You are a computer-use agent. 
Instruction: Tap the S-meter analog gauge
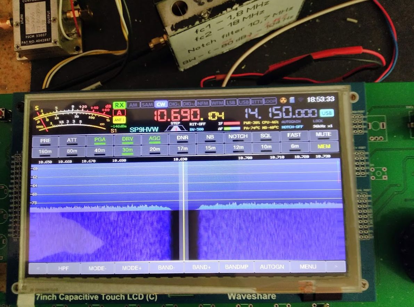point(72,118)
